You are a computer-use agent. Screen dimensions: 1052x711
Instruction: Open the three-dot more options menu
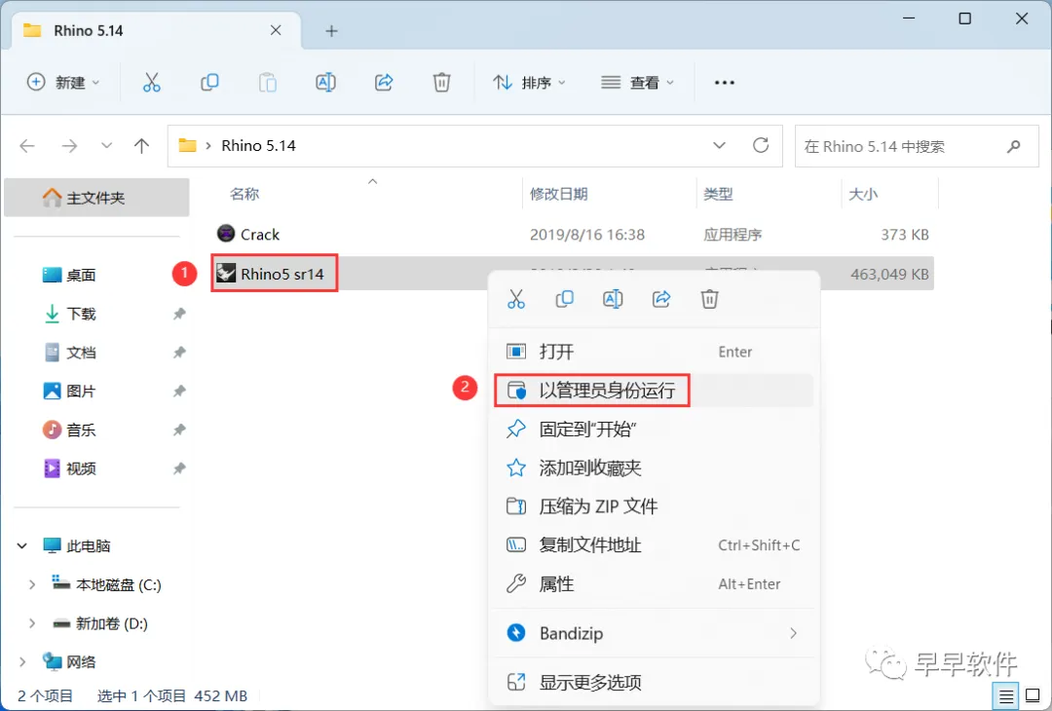pos(725,83)
